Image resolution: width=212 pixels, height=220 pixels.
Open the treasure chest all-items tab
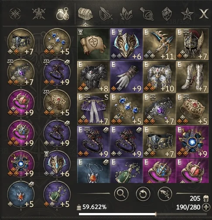(x=85, y=14)
